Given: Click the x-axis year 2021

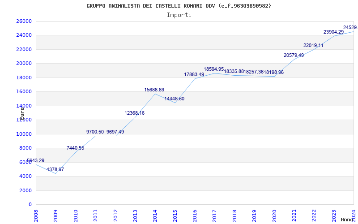Looking at the screenshot, I should (294, 216).
